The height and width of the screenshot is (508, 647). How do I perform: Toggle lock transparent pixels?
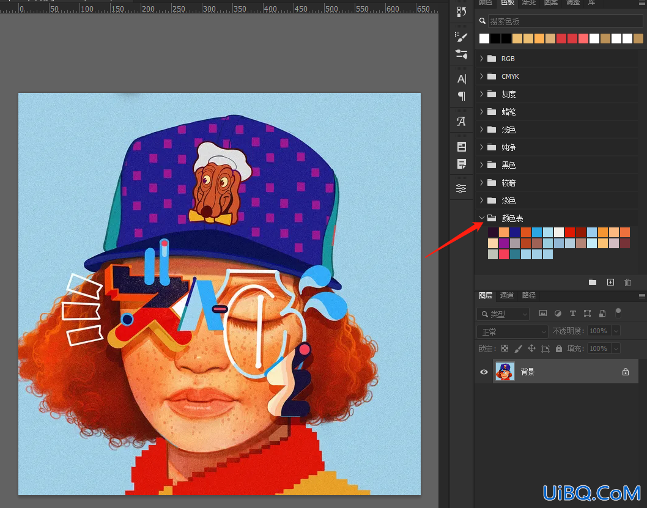(x=505, y=348)
